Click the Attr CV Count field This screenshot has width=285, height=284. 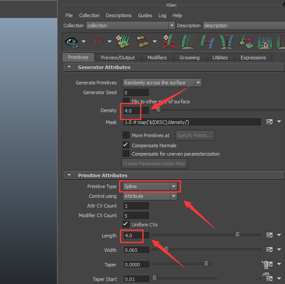[136, 206]
